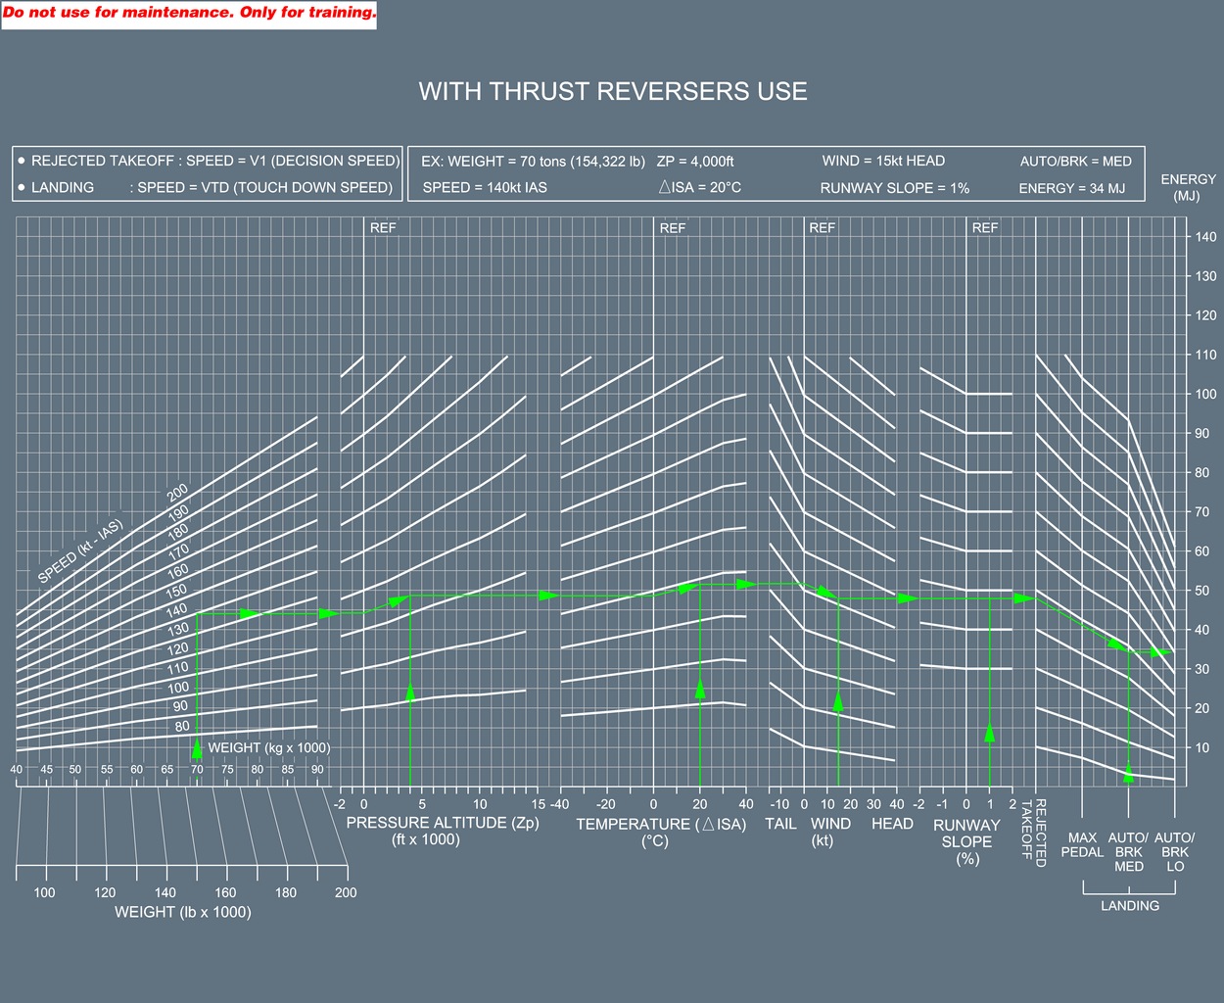Click the green arrowhead above the AUTO/BRK MED axis
This screenshot has height=1003, width=1224.
1129,775
